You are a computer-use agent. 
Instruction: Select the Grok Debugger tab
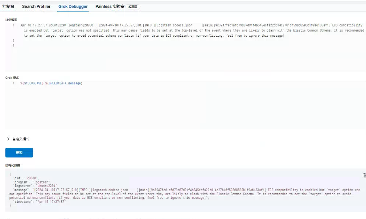(x=73, y=6)
